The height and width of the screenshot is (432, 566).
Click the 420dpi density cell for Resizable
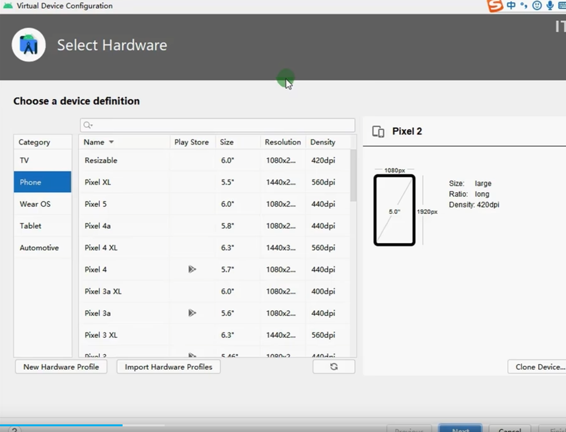click(323, 160)
